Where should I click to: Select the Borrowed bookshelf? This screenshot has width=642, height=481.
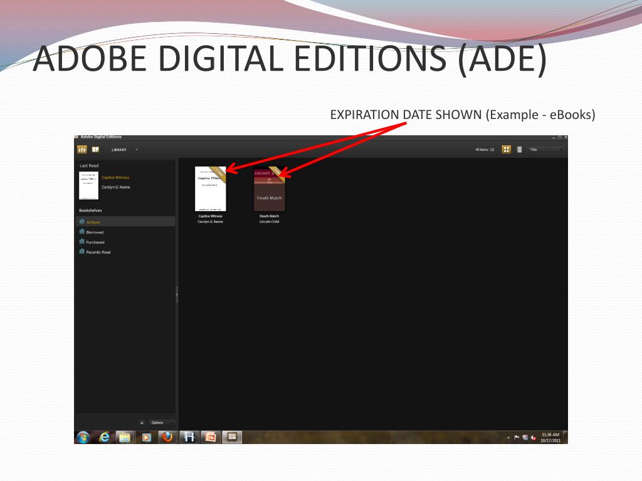click(125, 232)
